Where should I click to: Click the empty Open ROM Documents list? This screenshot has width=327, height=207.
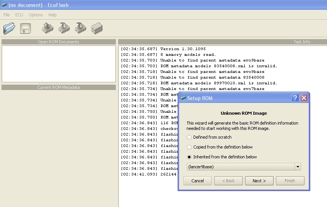(59, 63)
